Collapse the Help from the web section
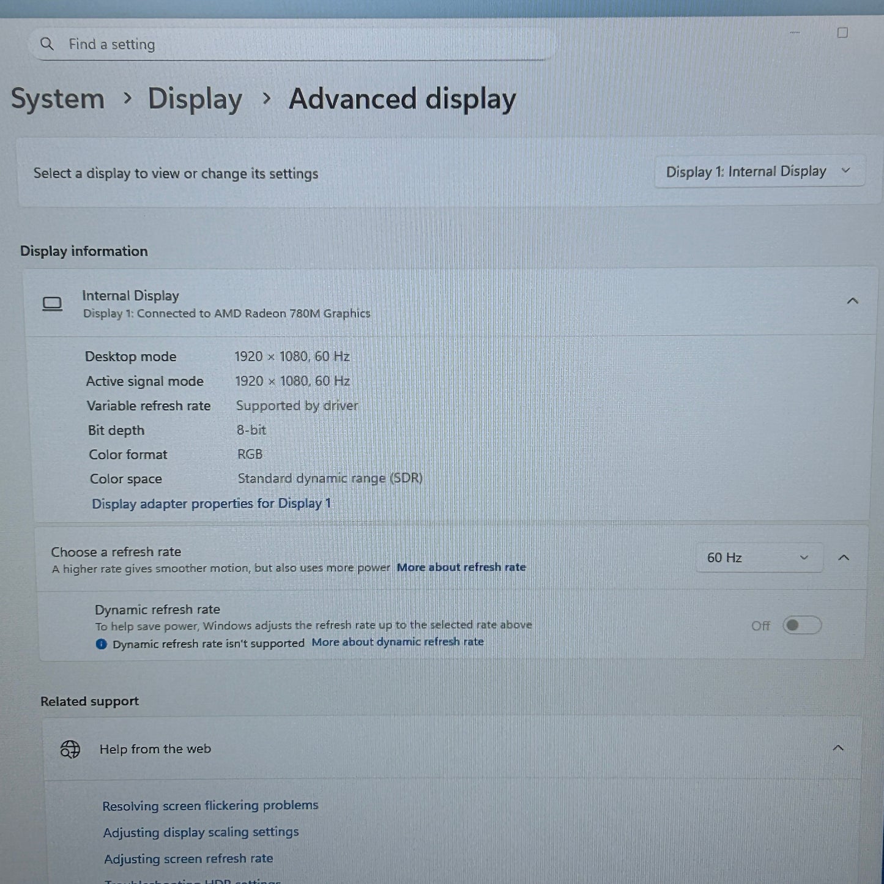Image resolution: width=884 pixels, height=884 pixels. click(x=838, y=748)
